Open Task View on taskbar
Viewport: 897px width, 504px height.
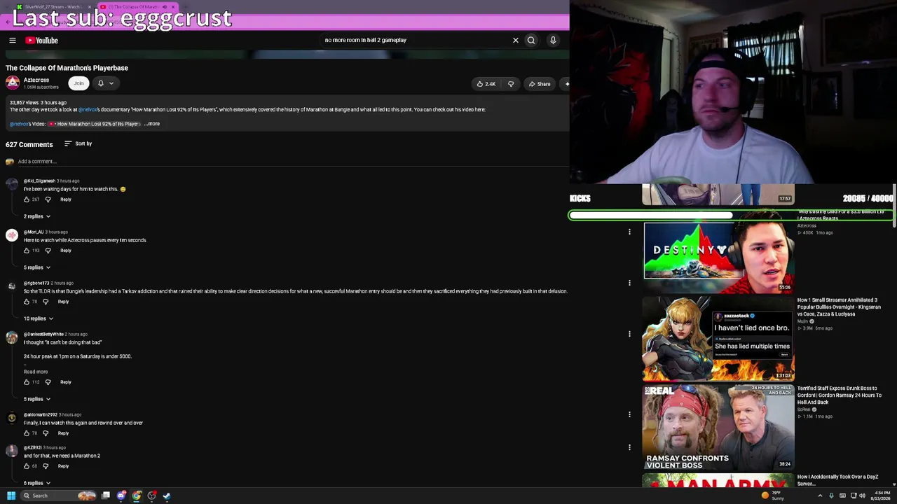click(106, 496)
